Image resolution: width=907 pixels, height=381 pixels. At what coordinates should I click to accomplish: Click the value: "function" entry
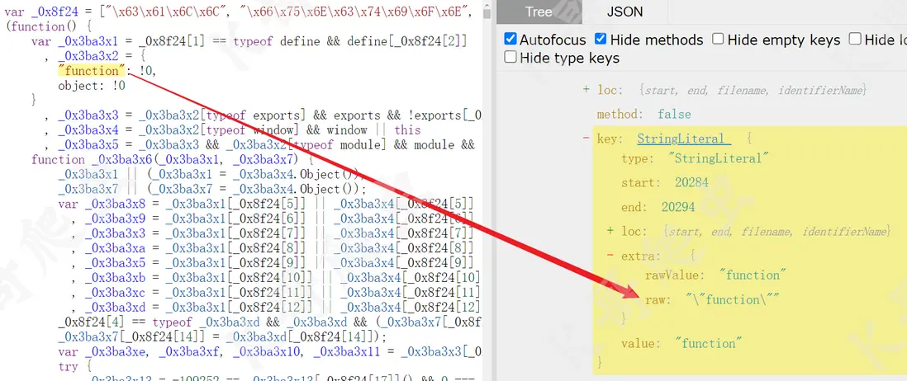[681, 343]
